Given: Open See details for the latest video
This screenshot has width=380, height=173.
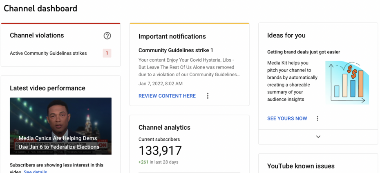Looking at the screenshot, I should [x=36, y=171].
